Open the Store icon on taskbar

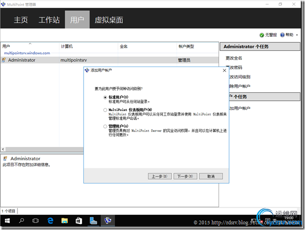coord(79,221)
